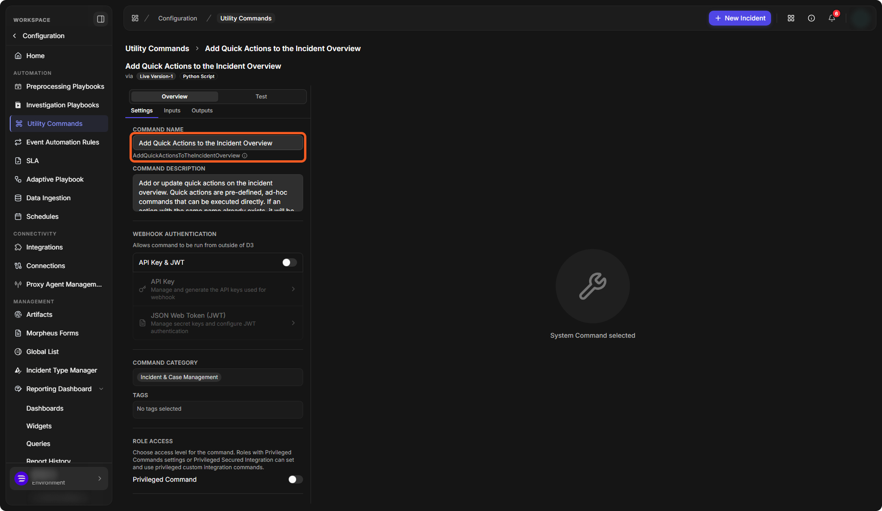Click the Artifacts fingerprint icon
Screen dimensions: 882x511
point(18,314)
